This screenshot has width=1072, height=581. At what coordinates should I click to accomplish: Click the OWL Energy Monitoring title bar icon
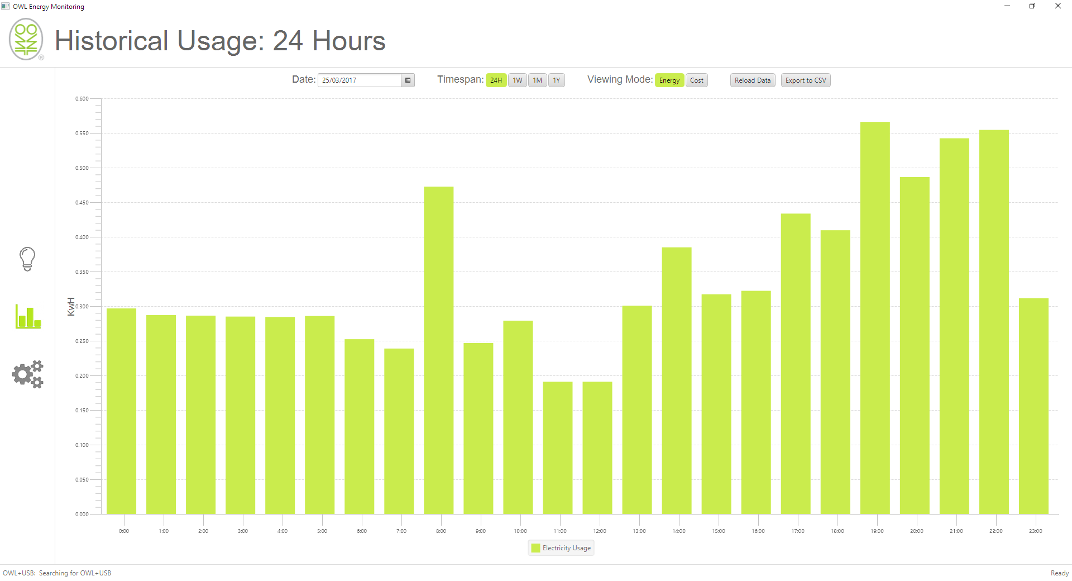(x=6, y=6)
